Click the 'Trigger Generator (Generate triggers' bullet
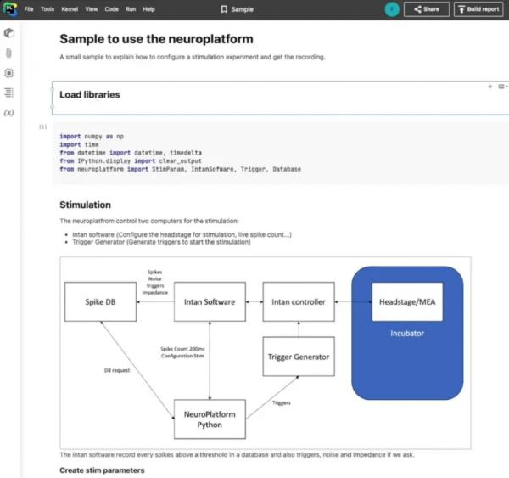Screen dimensions: 509x478 [x=161, y=242]
